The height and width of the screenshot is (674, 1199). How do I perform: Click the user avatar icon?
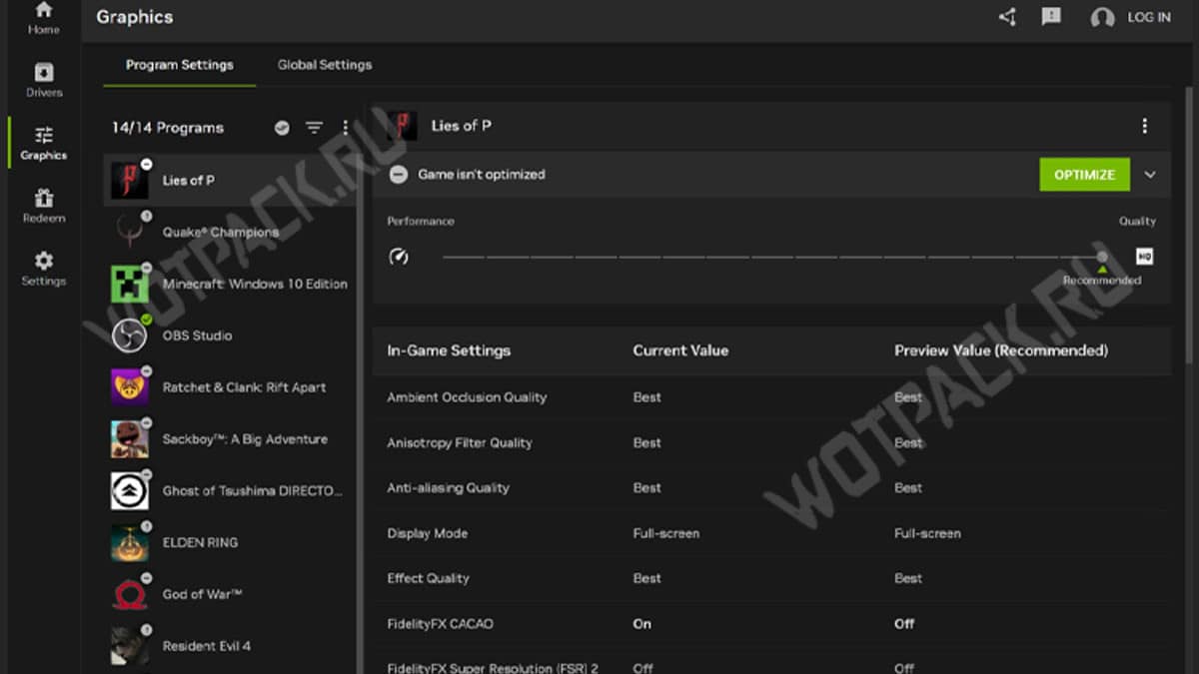(x=1102, y=18)
